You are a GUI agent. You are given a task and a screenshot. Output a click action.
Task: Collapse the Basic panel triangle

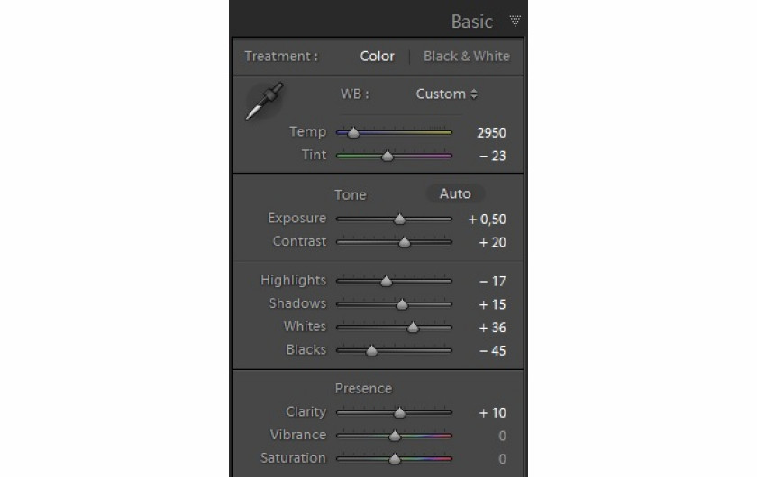[x=515, y=22]
